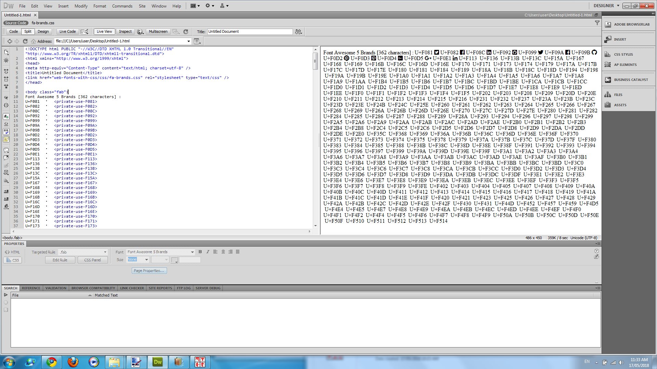
Task: Click the Dw icon in the taskbar
Action: (158, 362)
